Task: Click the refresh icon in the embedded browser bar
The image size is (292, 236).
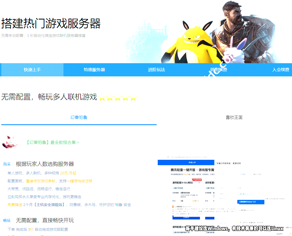Action: click(x=168, y=157)
